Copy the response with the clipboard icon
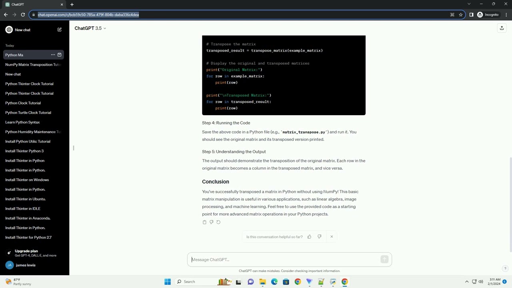The height and width of the screenshot is (288, 512). point(204,222)
